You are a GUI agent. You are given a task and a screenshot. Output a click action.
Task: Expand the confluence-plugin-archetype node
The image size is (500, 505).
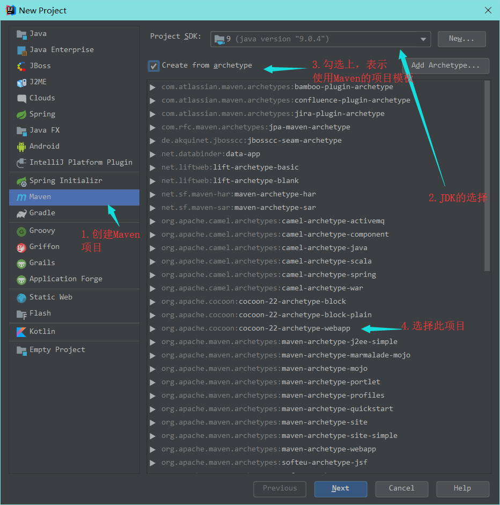coord(152,101)
